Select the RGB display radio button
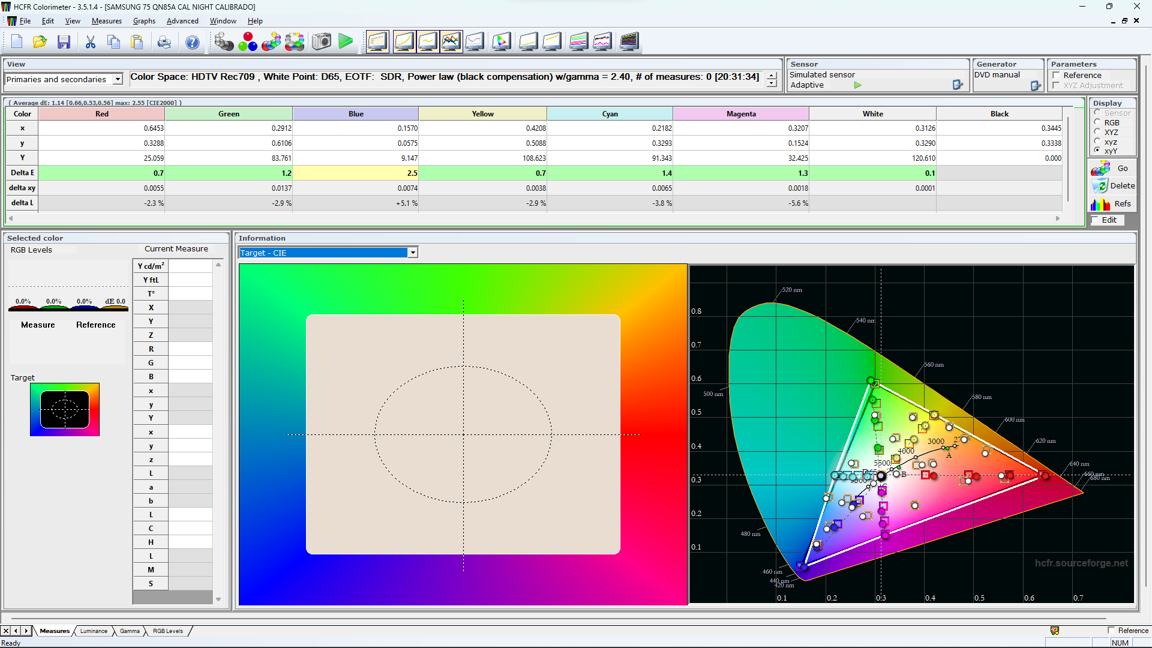The image size is (1152, 648). point(1097,122)
